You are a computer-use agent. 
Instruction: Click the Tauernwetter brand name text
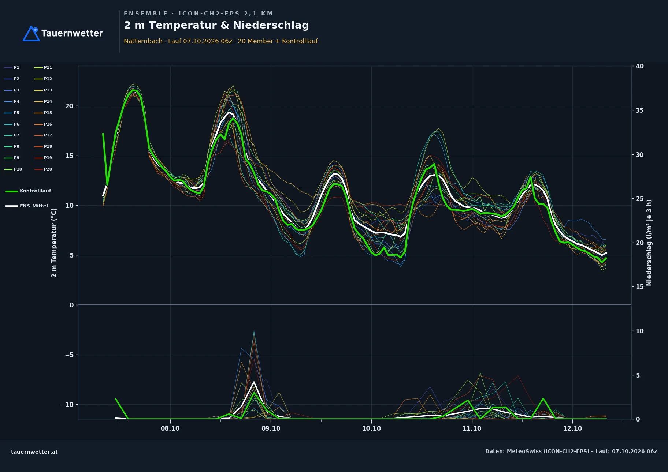tap(72, 33)
